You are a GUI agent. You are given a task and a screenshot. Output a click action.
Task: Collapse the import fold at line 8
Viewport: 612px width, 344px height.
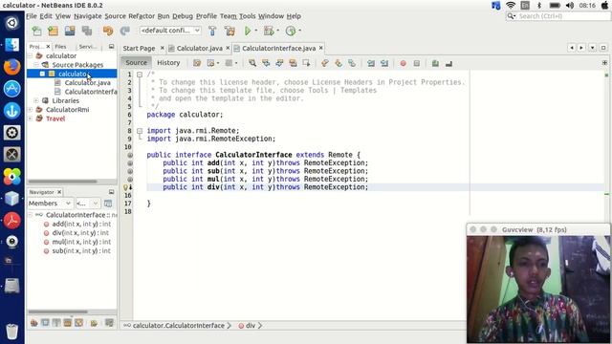[140, 131]
